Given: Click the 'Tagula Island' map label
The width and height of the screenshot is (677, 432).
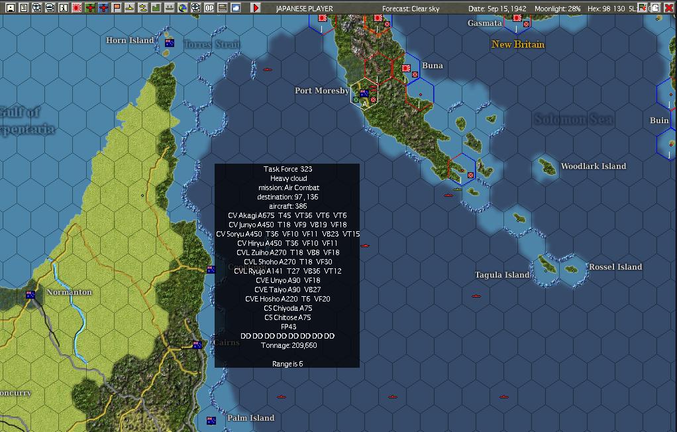Looking at the screenshot, I should click(501, 275).
